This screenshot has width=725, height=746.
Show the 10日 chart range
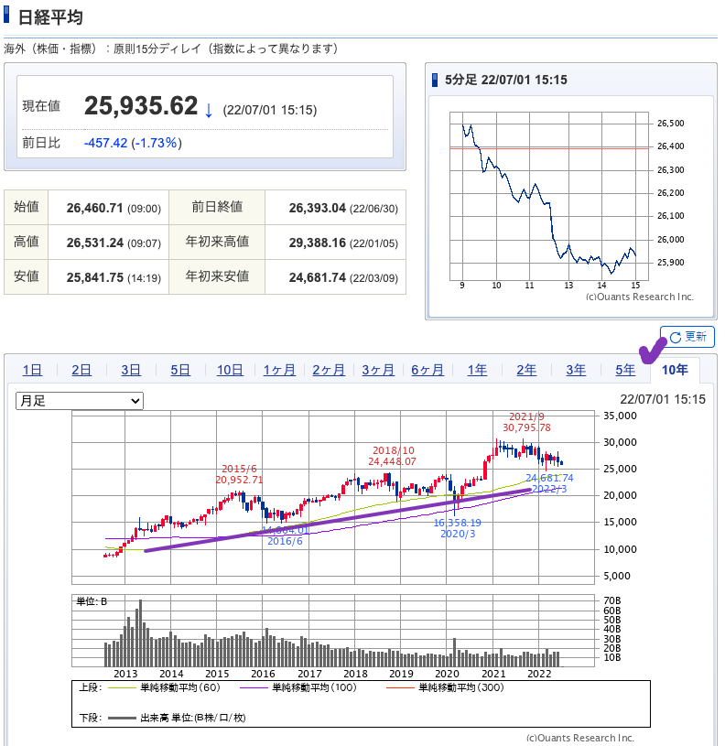pos(230,370)
